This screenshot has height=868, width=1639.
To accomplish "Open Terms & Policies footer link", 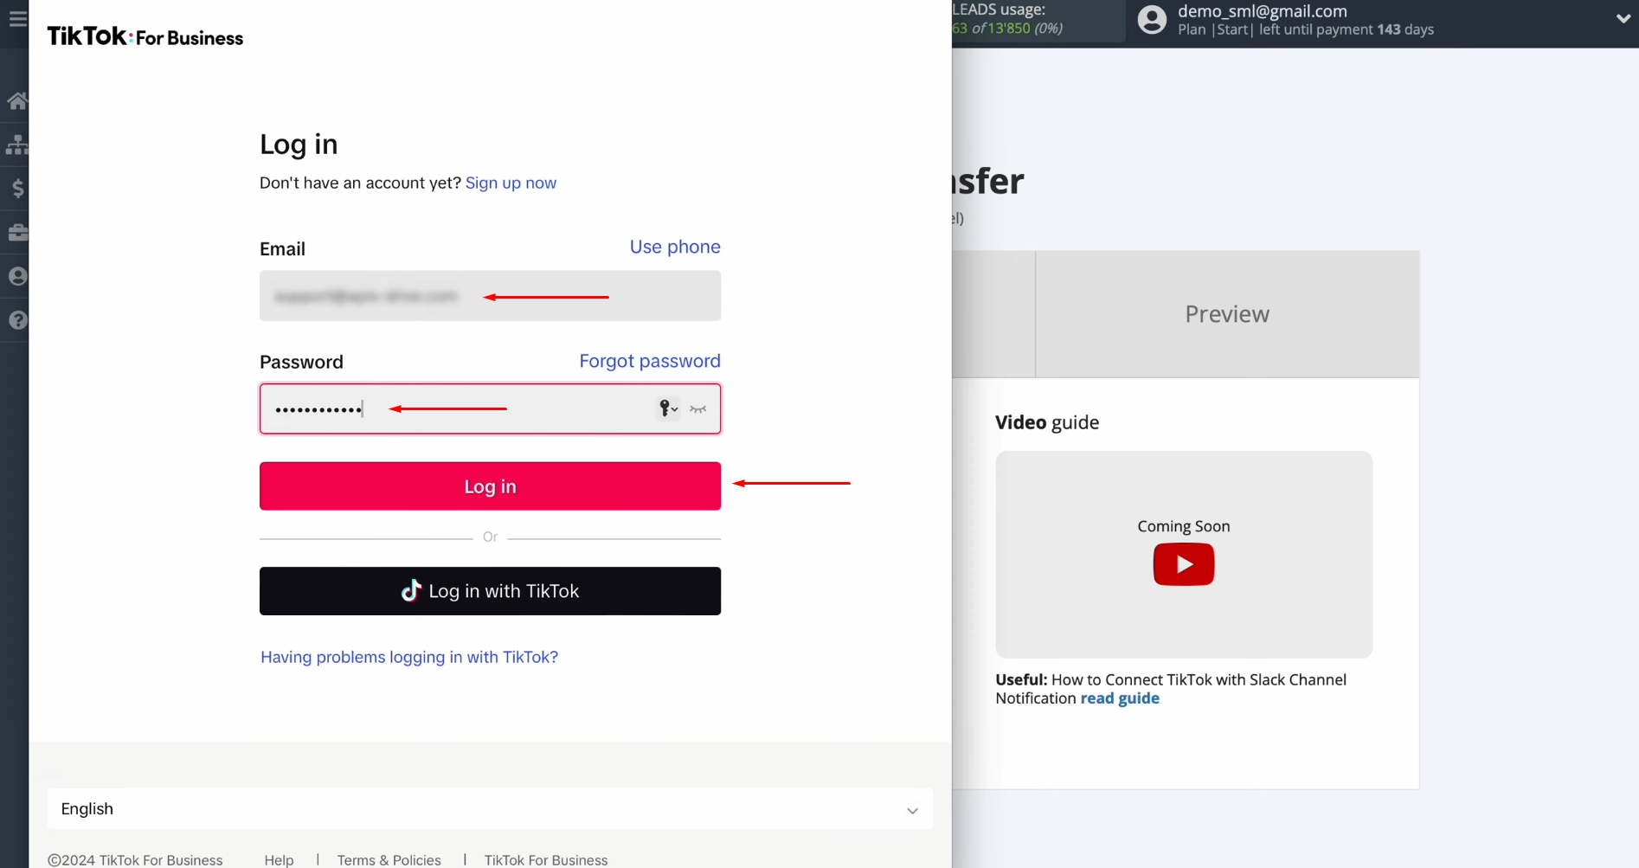I will (x=389, y=859).
